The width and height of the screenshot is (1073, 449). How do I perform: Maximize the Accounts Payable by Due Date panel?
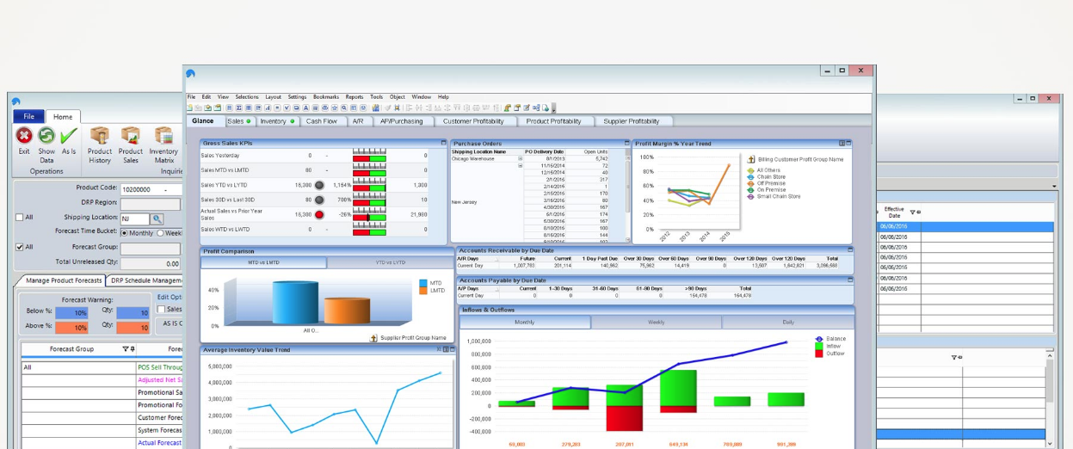click(850, 280)
